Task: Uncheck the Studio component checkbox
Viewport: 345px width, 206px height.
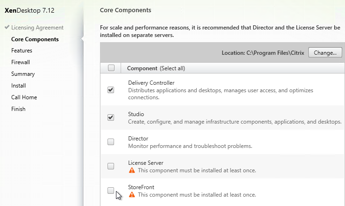Action: click(x=111, y=118)
